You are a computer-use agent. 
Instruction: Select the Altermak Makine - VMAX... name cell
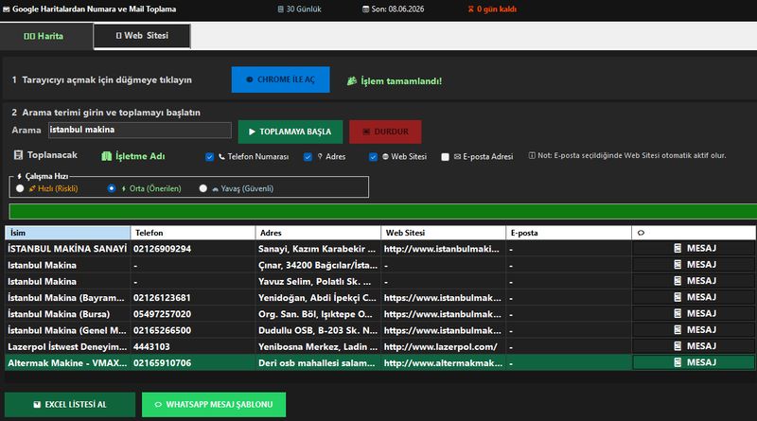tap(67, 363)
